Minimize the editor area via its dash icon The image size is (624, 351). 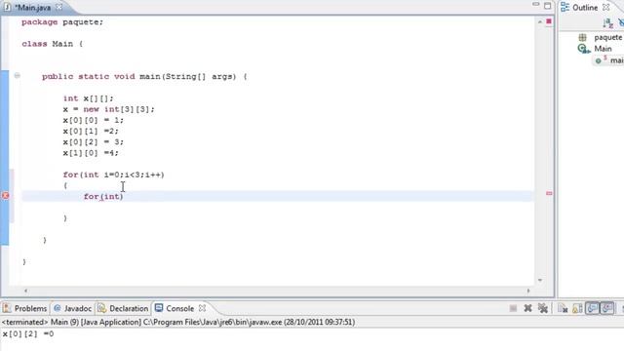pyautogui.click(x=535, y=5)
